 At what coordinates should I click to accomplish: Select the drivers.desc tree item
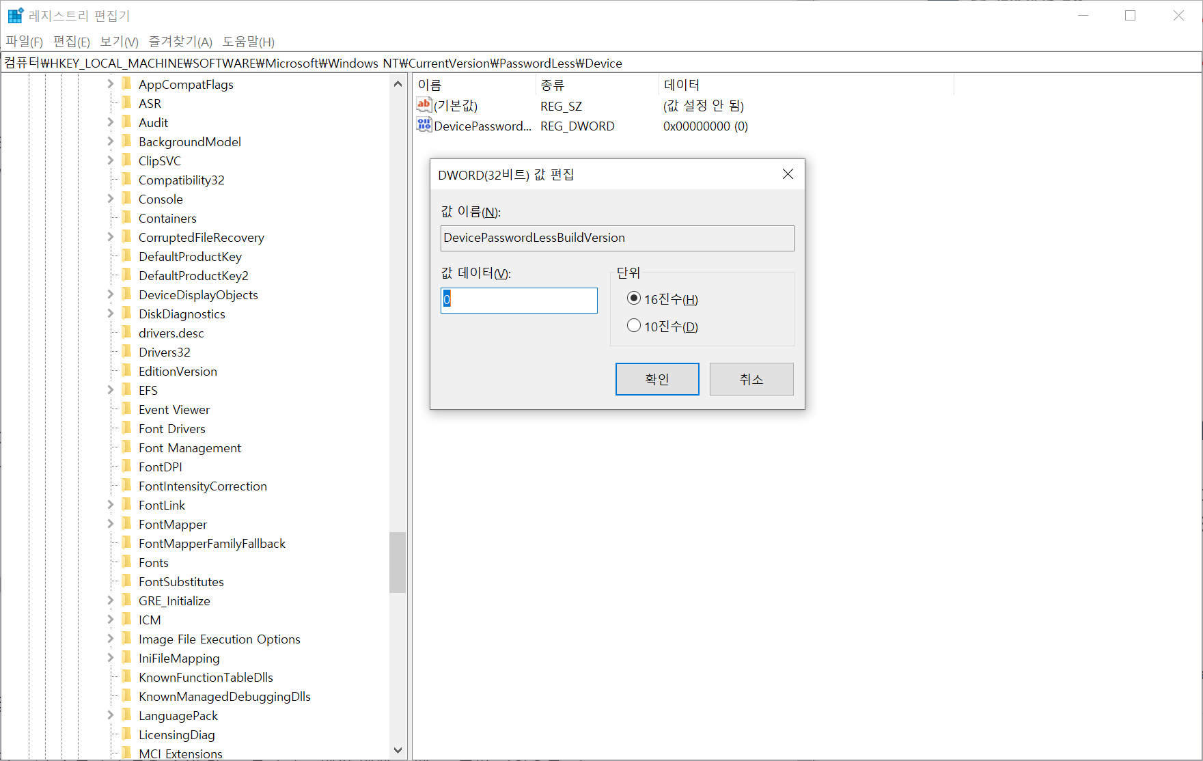point(171,333)
